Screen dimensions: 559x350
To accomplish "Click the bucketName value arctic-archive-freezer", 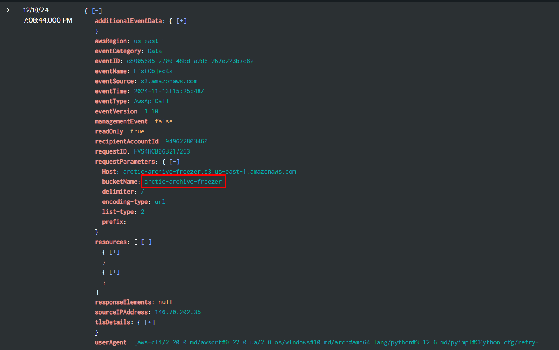I will pos(183,182).
